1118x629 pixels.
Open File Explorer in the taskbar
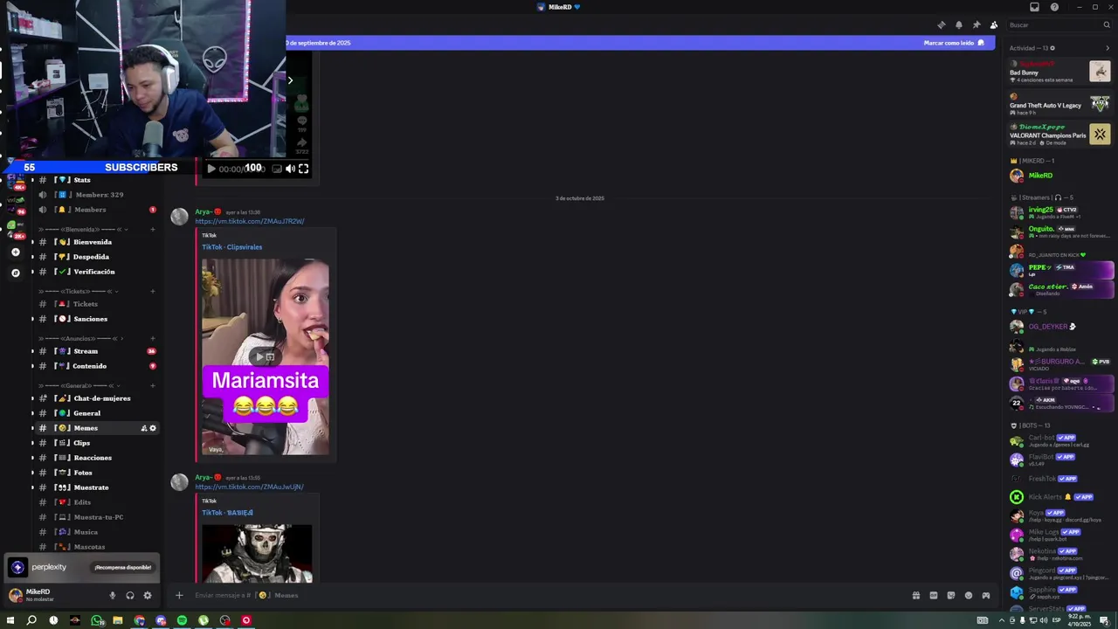click(x=118, y=620)
